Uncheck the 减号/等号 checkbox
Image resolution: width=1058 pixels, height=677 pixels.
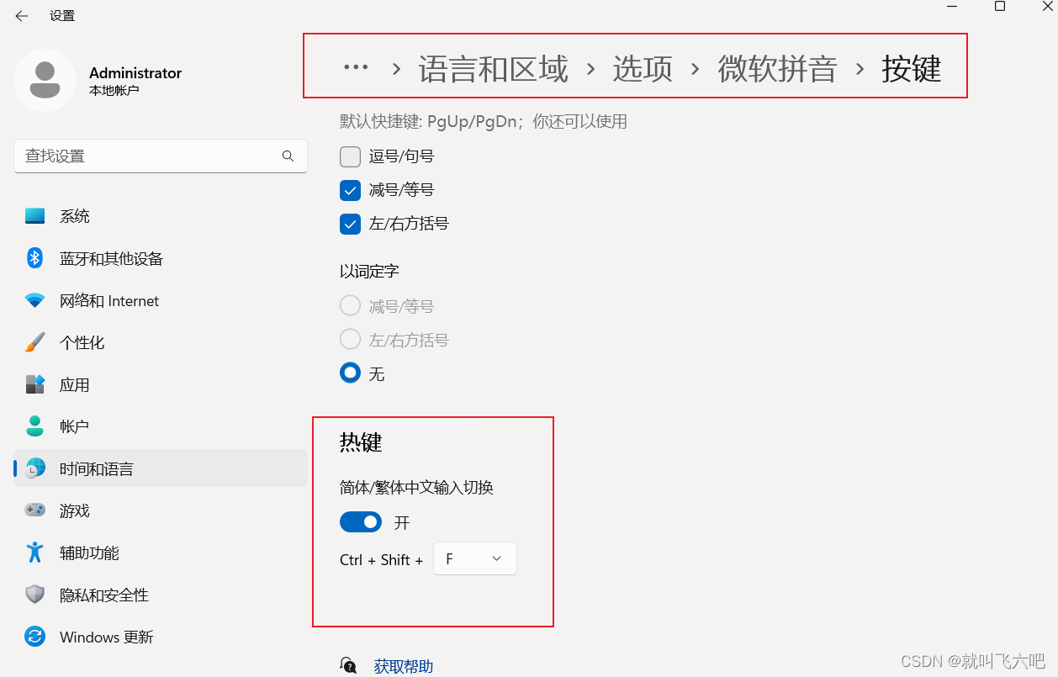[350, 190]
